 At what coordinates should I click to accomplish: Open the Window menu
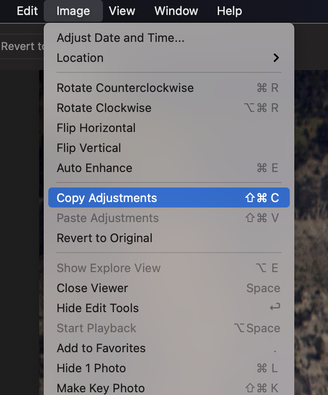tap(176, 11)
